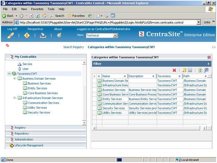Select the User item in tree
The height and width of the screenshot is (163, 217).
(x=25, y=69)
